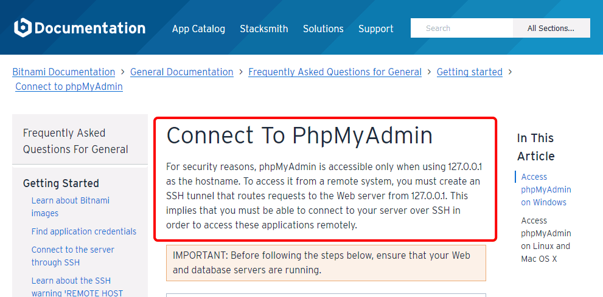Click the paragraph starting 'For security reasons'
603x297 pixels.
(x=324, y=196)
